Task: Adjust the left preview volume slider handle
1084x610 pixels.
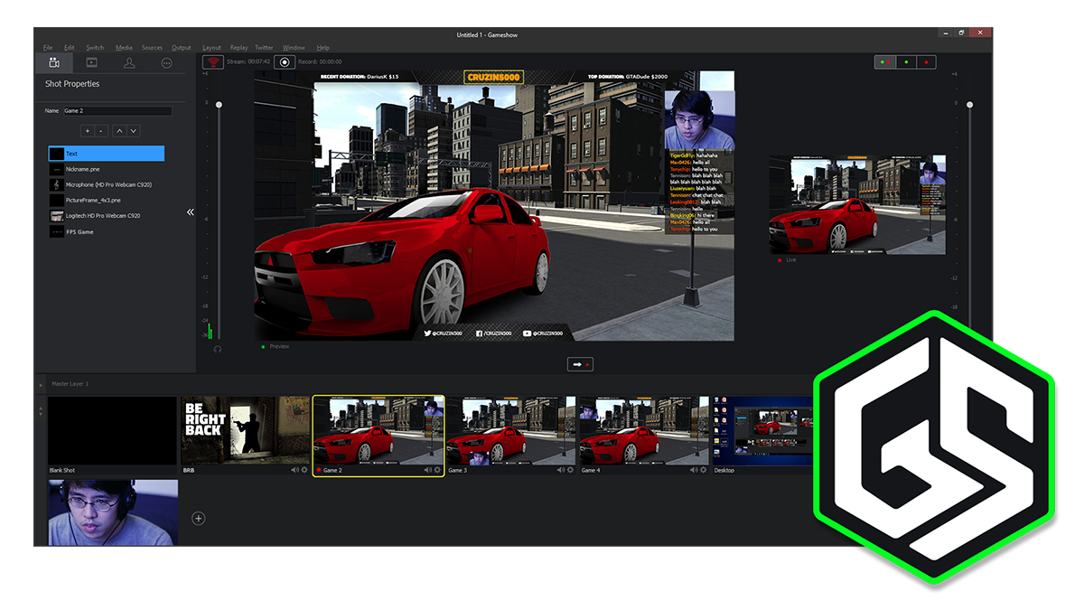Action: [218, 105]
